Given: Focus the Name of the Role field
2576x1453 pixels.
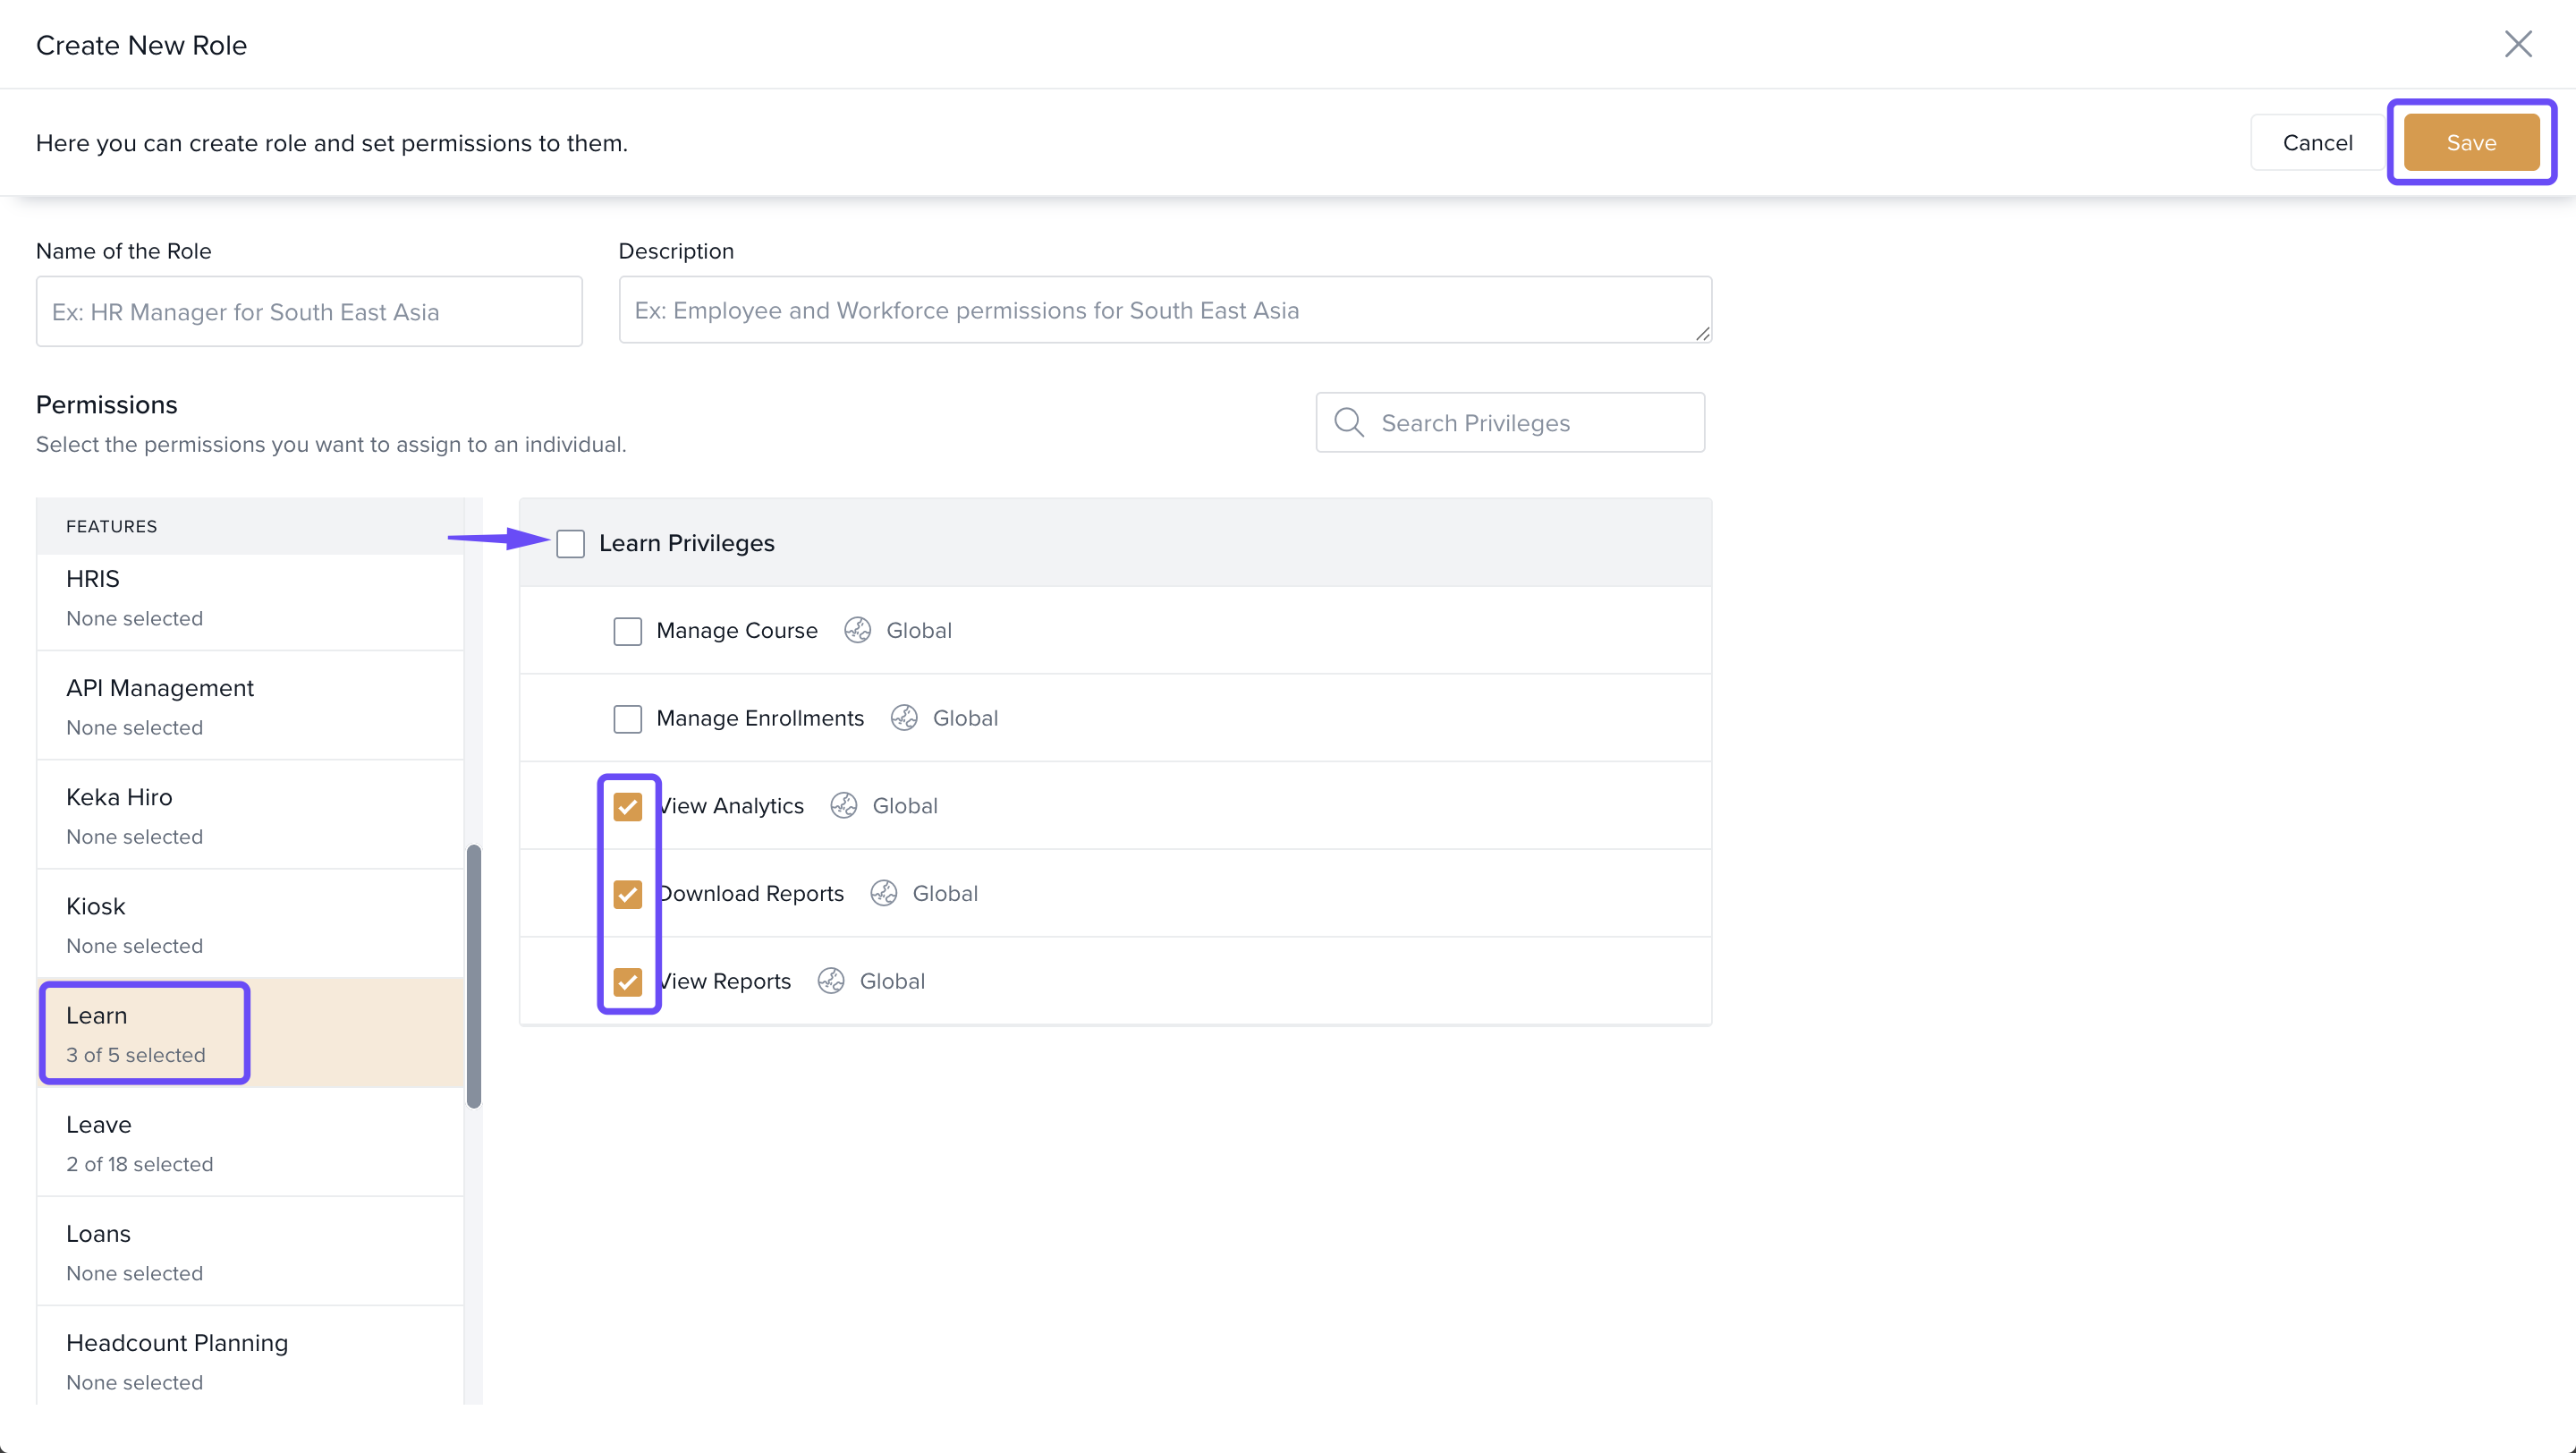Looking at the screenshot, I should 309,312.
